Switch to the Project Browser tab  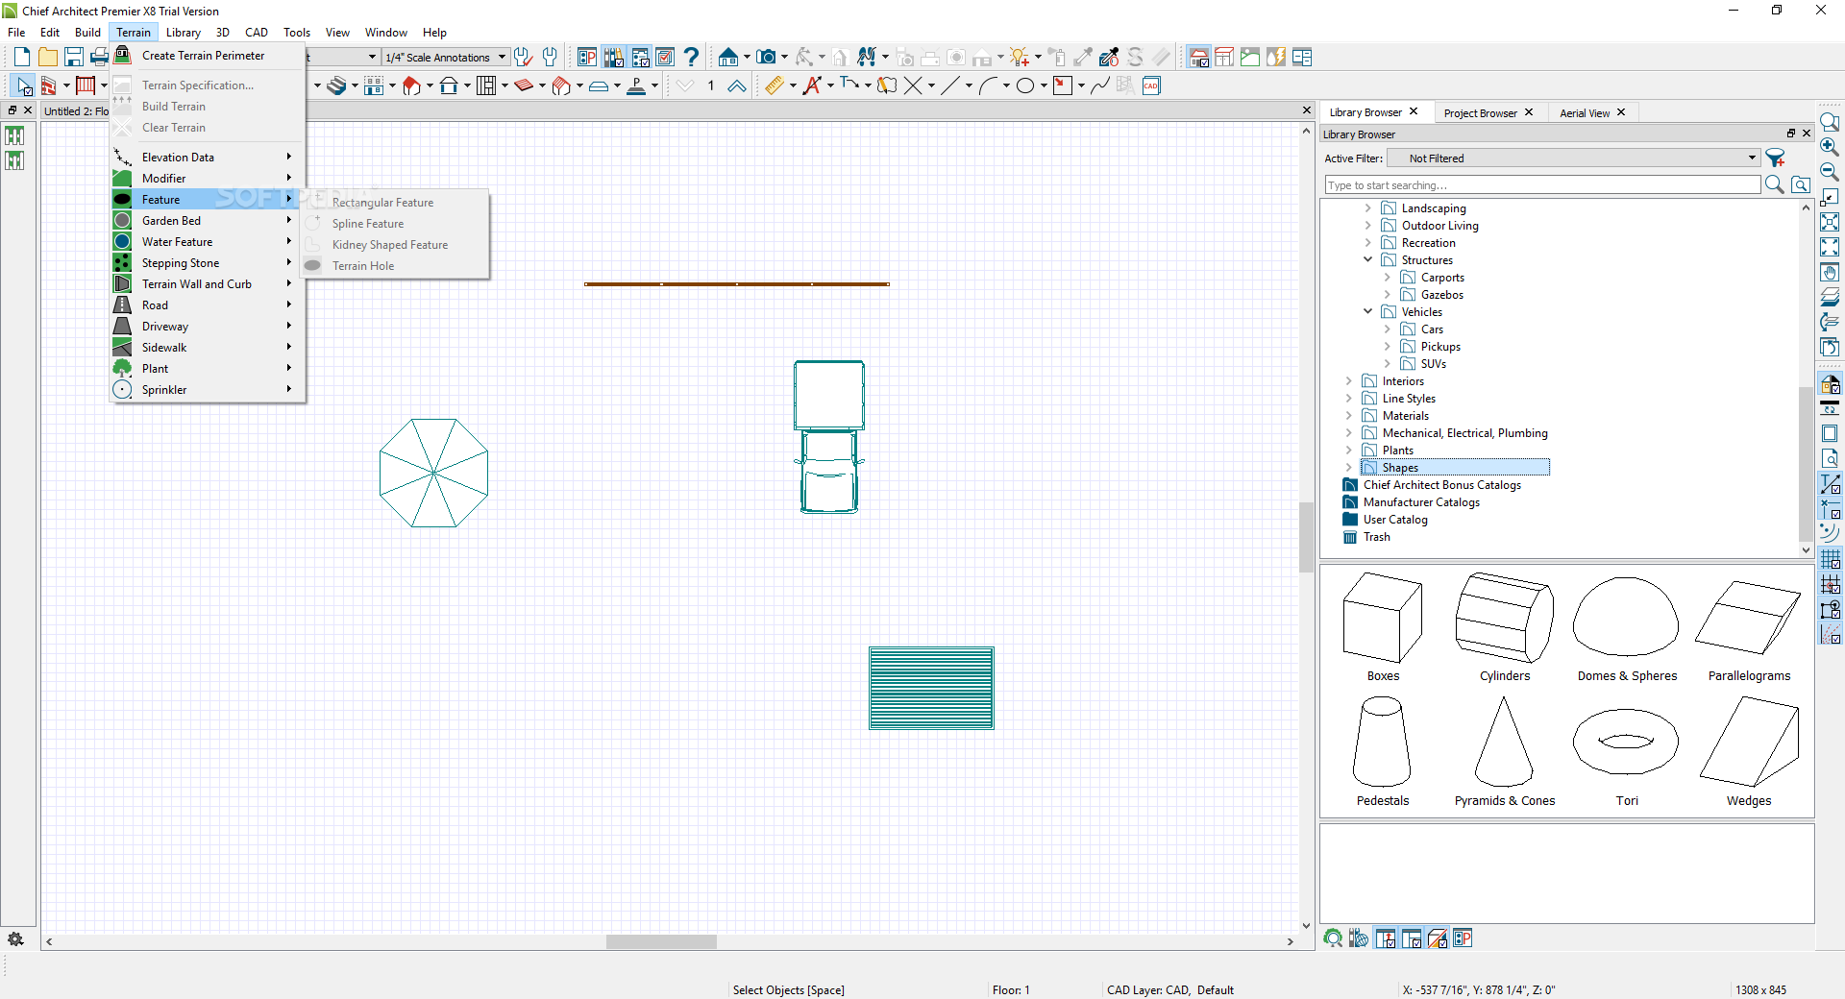1480,113
